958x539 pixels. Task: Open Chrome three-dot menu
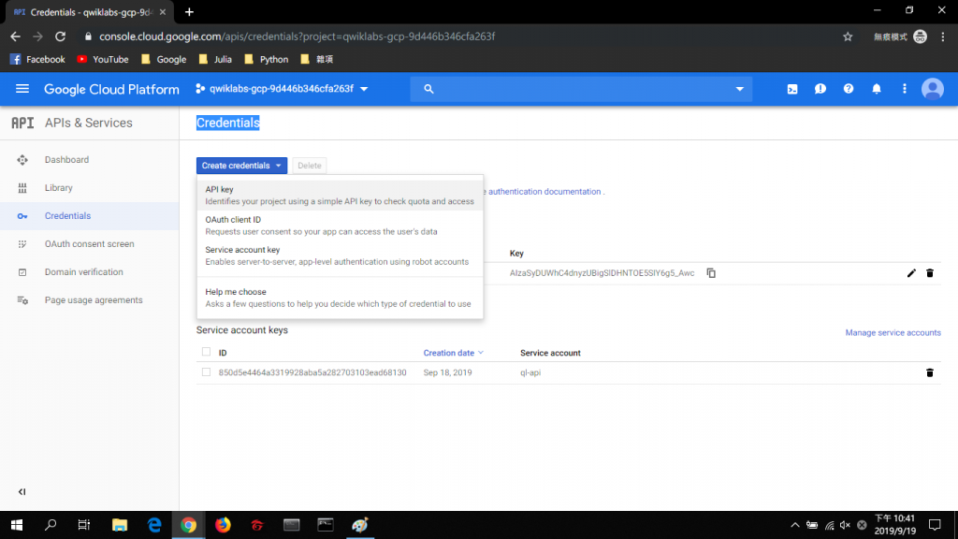click(943, 36)
